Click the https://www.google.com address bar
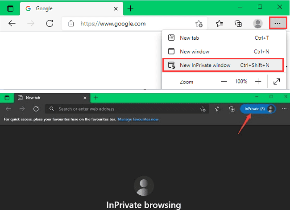This screenshot has width=290, height=210. (134, 24)
